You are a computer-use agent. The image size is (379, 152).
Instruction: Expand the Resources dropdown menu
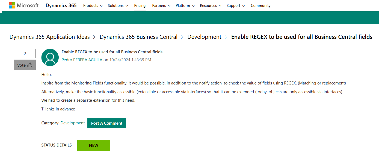tap(210, 5)
